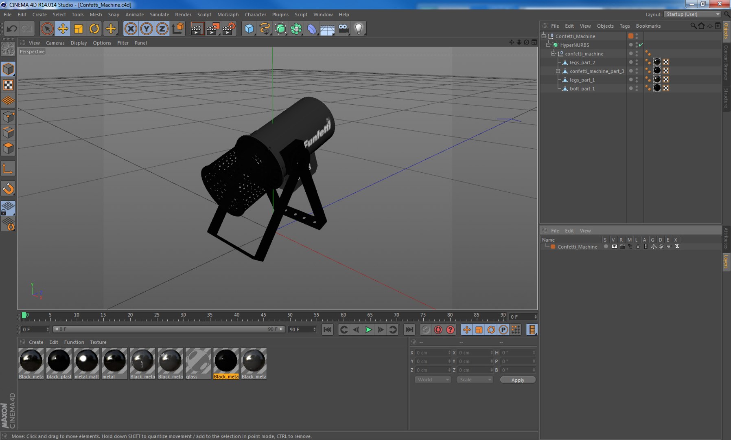731x440 pixels.
Task: Add a Camera object
Action: click(343, 29)
